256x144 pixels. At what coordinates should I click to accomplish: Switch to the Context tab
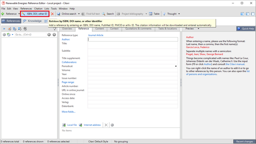[114, 29]
